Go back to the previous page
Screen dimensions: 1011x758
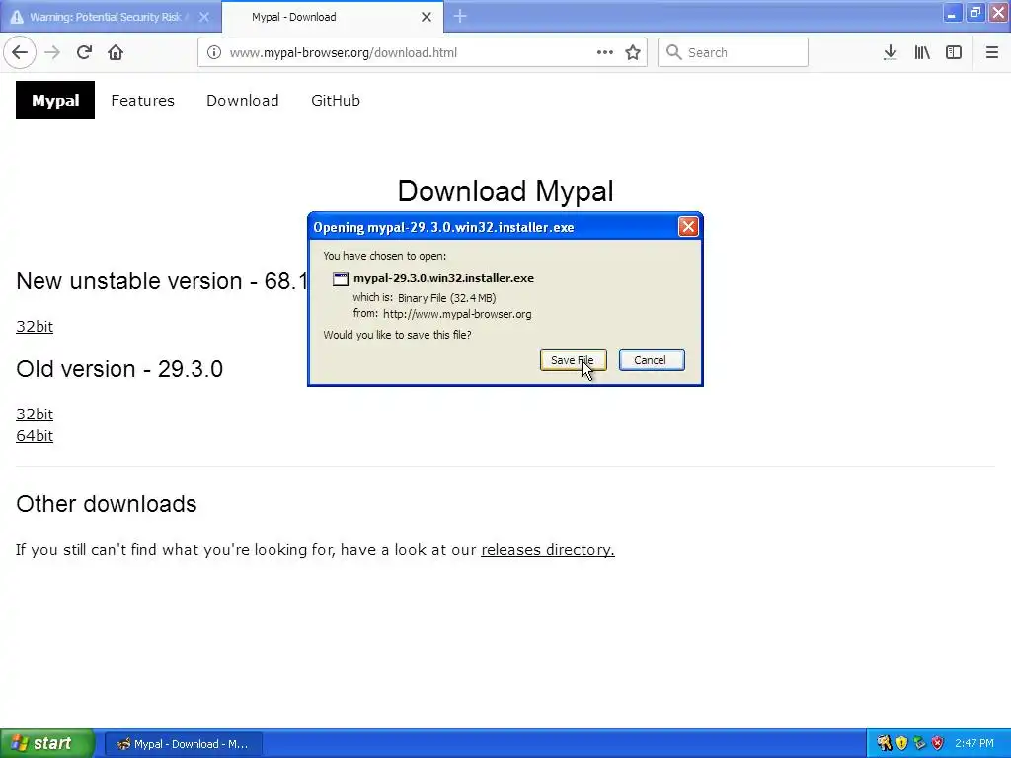(20, 53)
